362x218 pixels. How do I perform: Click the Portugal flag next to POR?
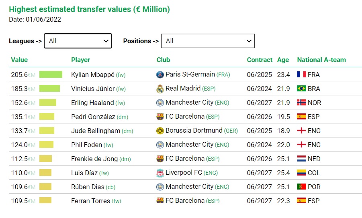tap(301, 187)
